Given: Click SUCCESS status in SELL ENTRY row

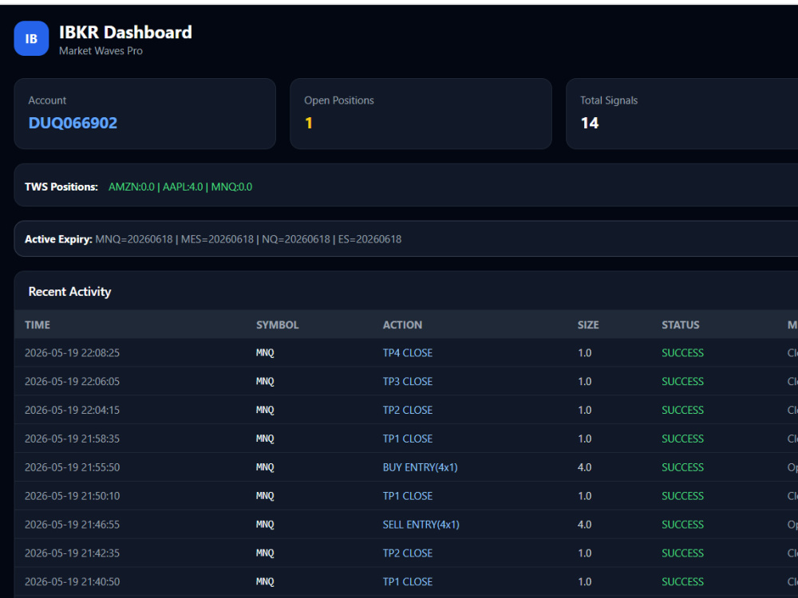Looking at the screenshot, I should click(x=682, y=525).
